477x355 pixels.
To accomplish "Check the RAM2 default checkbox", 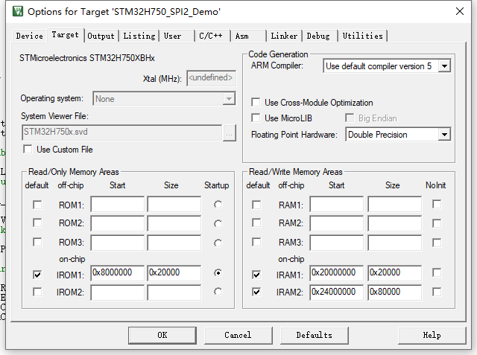I will pos(256,223).
